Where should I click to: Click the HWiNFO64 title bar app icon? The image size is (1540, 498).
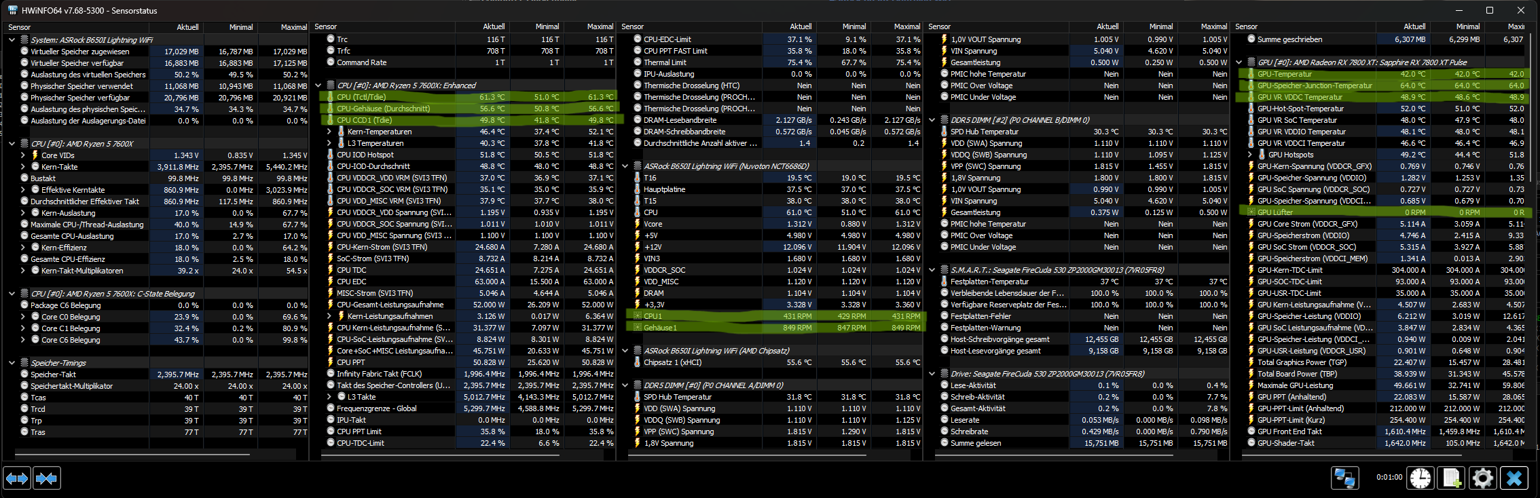point(12,10)
